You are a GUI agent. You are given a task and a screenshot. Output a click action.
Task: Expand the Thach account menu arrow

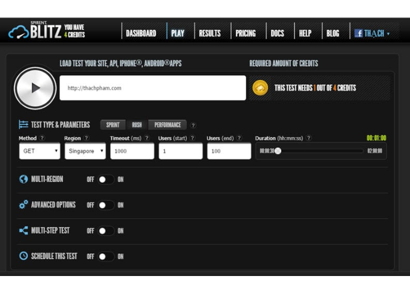click(x=388, y=34)
